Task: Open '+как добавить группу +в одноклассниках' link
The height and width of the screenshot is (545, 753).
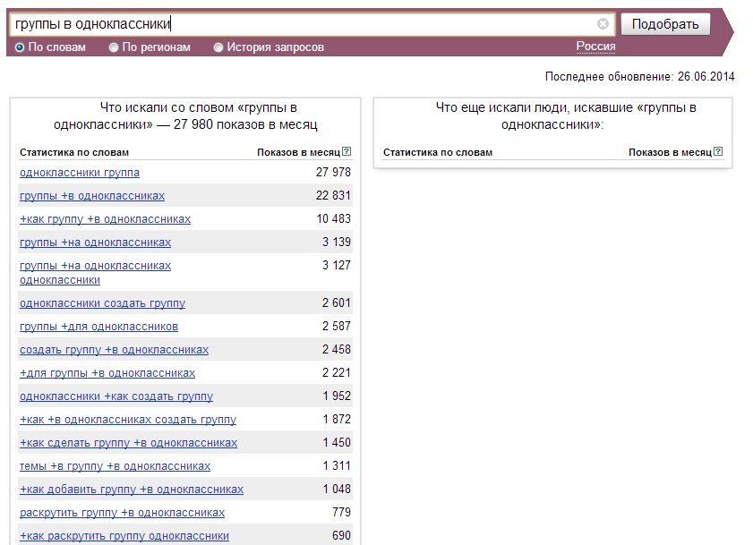Action: point(132,490)
